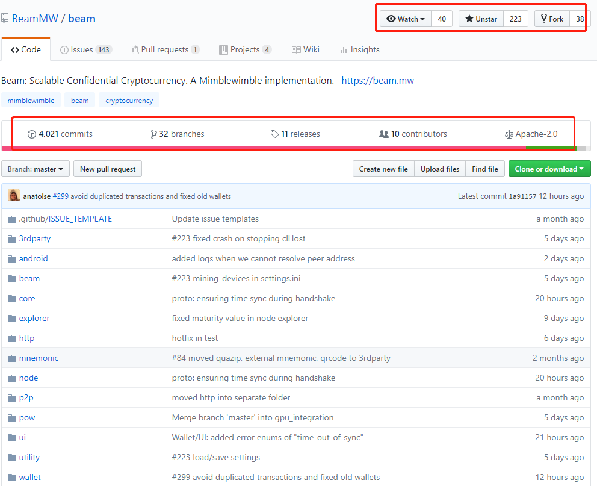Click the beam folder icon
The image size is (597, 486).
pyautogui.click(x=12, y=278)
